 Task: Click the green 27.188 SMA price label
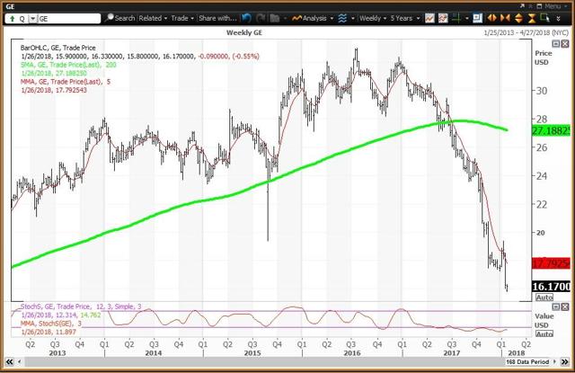pyautogui.click(x=551, y=130)
